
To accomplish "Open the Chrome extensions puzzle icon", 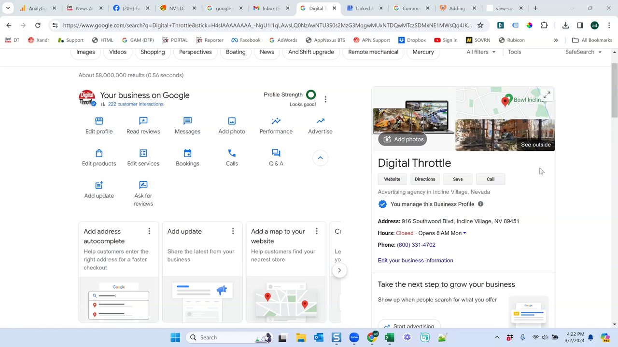I will tap(544, 25).
